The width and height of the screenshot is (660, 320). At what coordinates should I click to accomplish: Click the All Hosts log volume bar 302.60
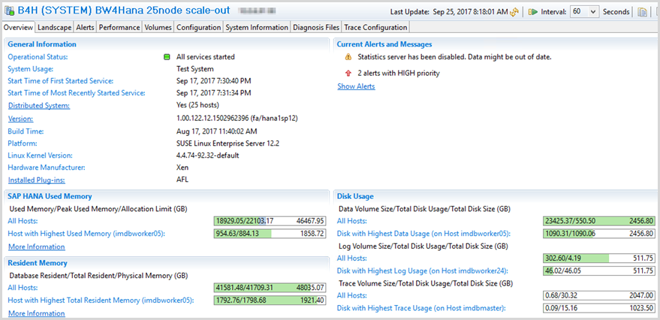pos(599,258)
